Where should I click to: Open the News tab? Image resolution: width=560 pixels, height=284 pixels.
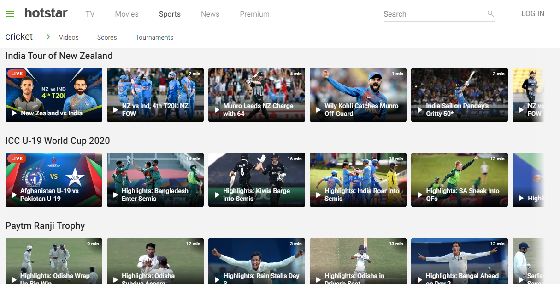point(210,14)
